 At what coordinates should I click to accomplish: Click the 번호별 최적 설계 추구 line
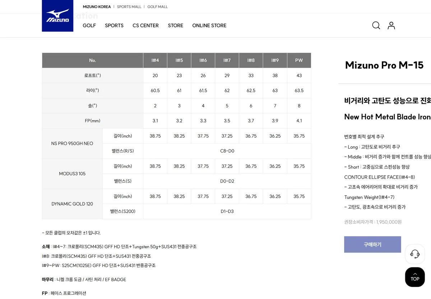[x=364, y=137]
